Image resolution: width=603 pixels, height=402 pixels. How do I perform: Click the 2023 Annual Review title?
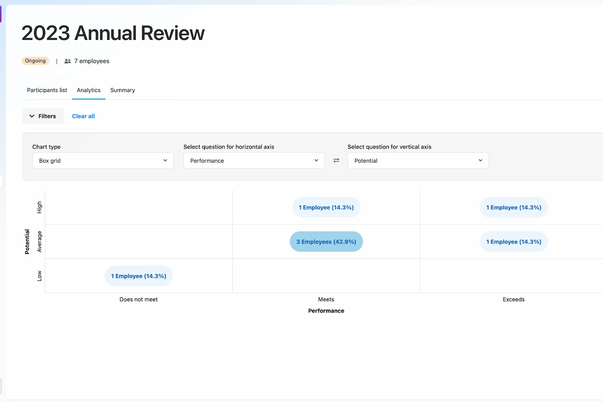113,33
